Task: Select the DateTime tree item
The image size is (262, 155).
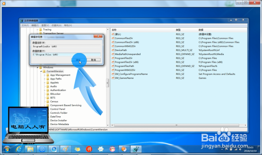Action: (x=56, y=116)
